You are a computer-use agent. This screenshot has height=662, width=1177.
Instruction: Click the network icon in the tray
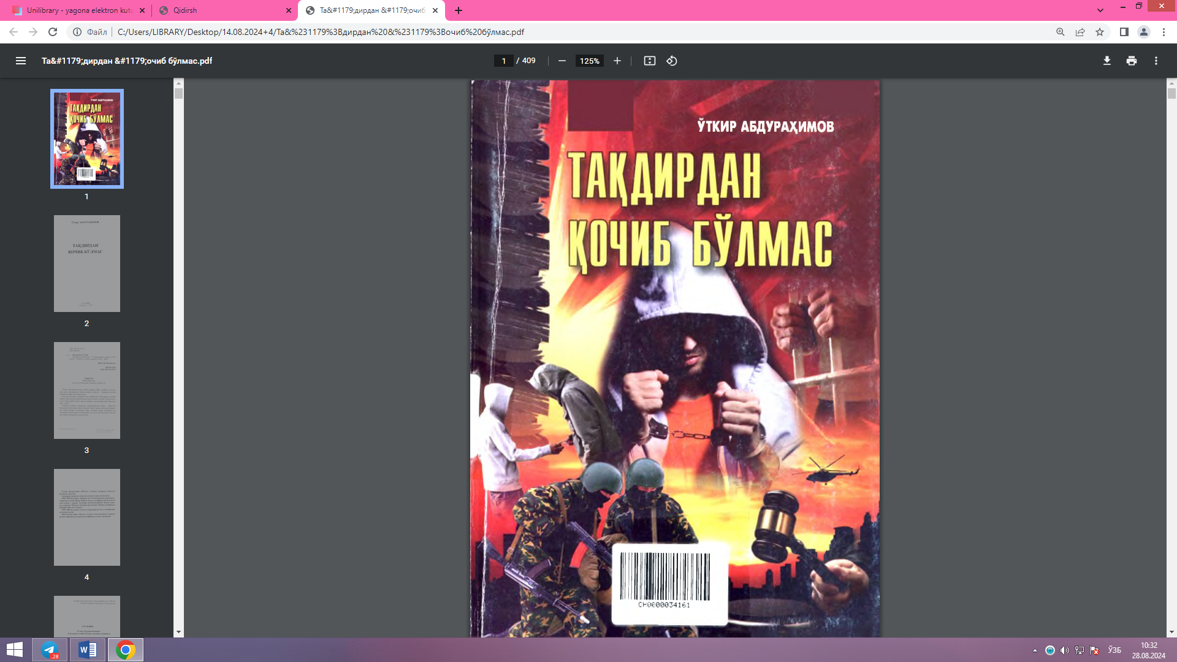[1080, 650]
